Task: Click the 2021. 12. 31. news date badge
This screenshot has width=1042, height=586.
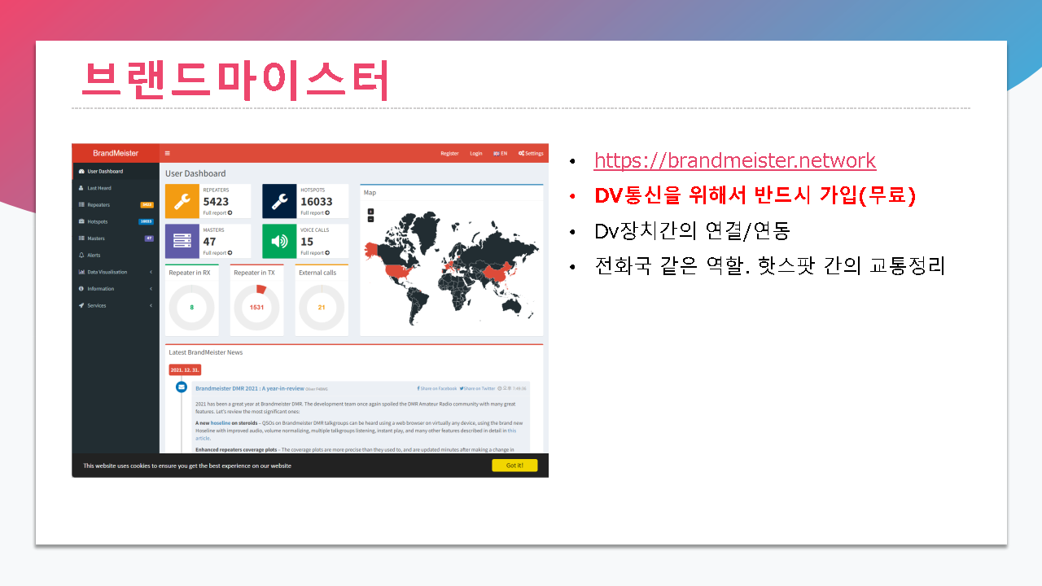Action: coord(184,369)
